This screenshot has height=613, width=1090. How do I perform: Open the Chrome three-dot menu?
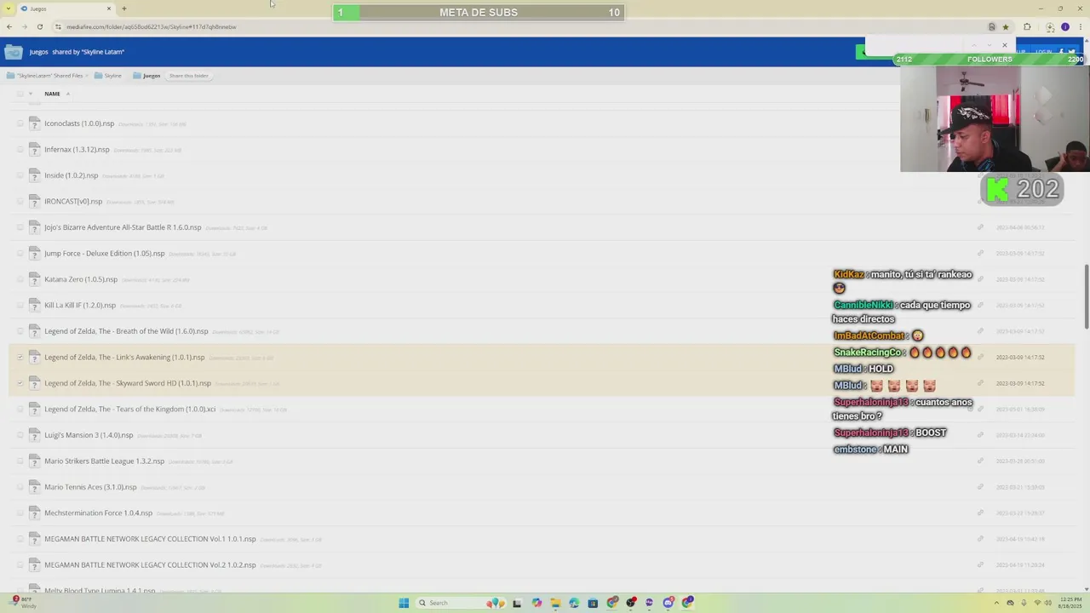1080,27
